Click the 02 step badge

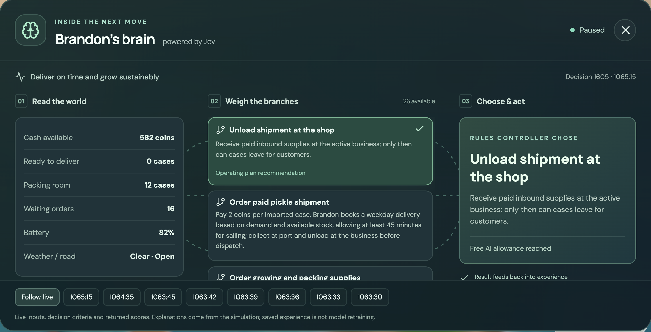[x=214, y=101]
